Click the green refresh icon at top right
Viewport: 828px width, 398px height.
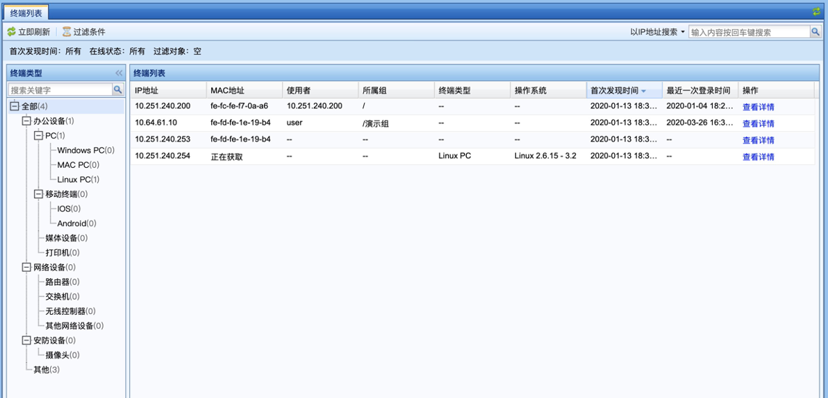click(x=816, y=12)
